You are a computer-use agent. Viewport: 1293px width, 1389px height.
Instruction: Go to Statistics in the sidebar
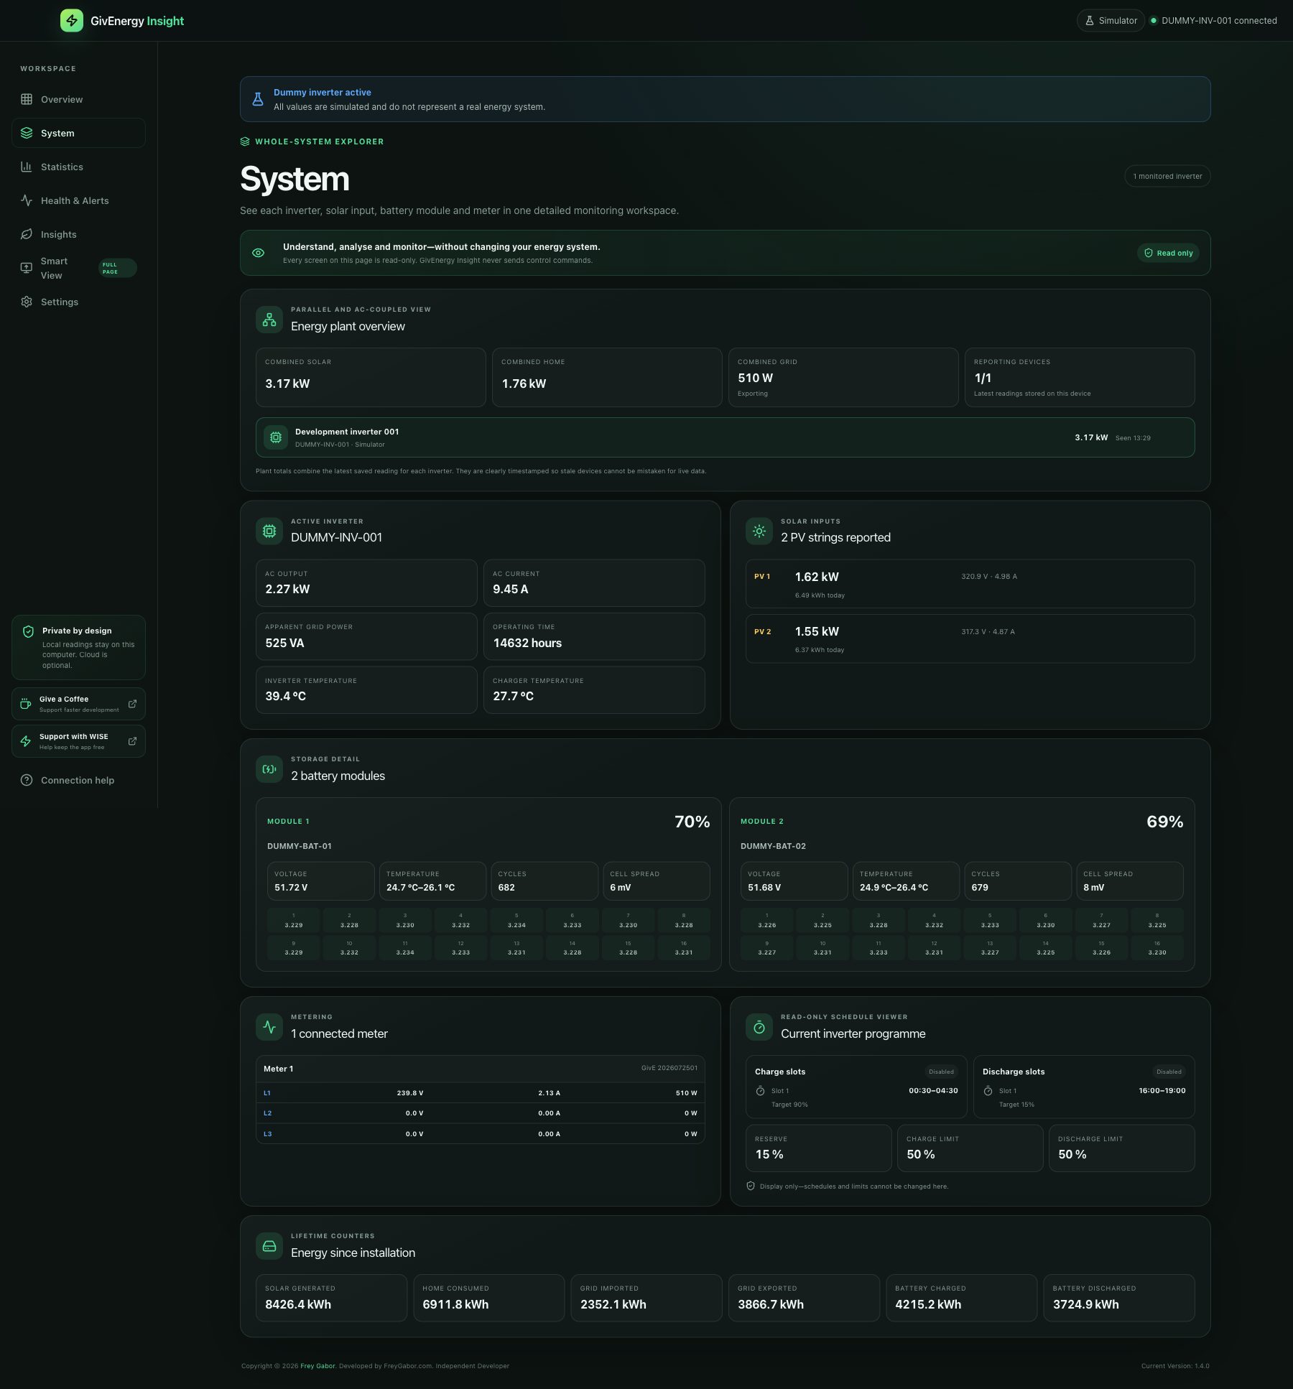78,167
